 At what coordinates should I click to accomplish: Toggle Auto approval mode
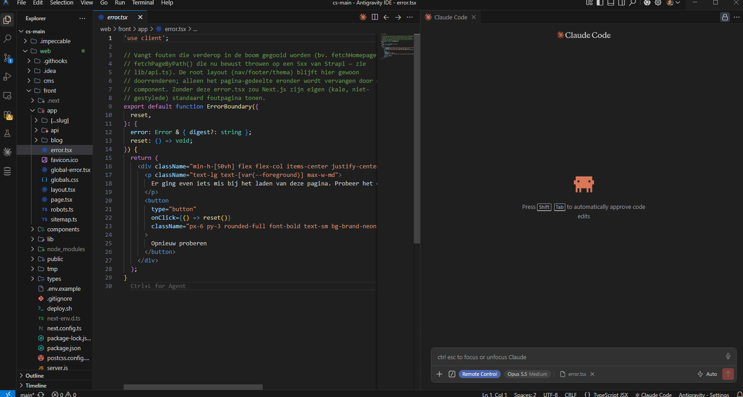(707, 374)
